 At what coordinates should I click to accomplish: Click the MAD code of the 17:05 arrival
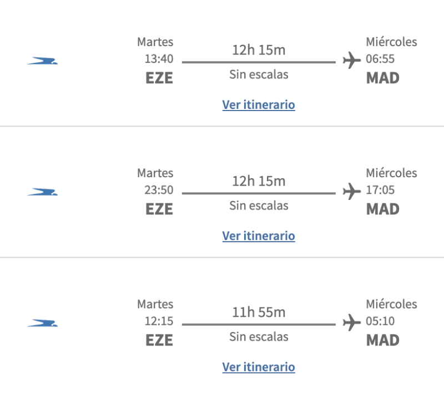(x=383, y=209)
